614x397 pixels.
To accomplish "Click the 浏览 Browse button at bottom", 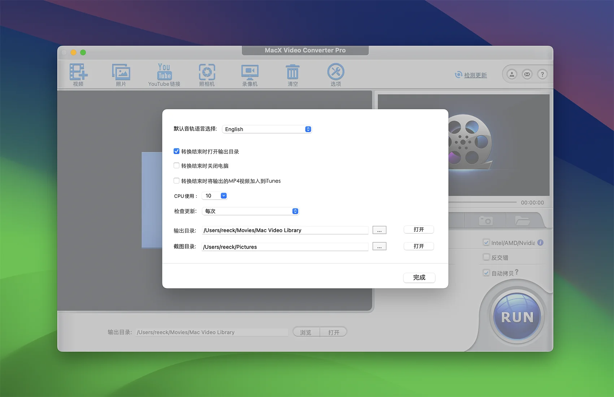I will (x=306, y=332).
